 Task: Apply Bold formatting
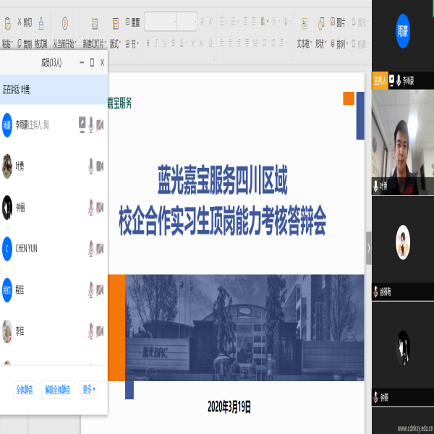148,43
